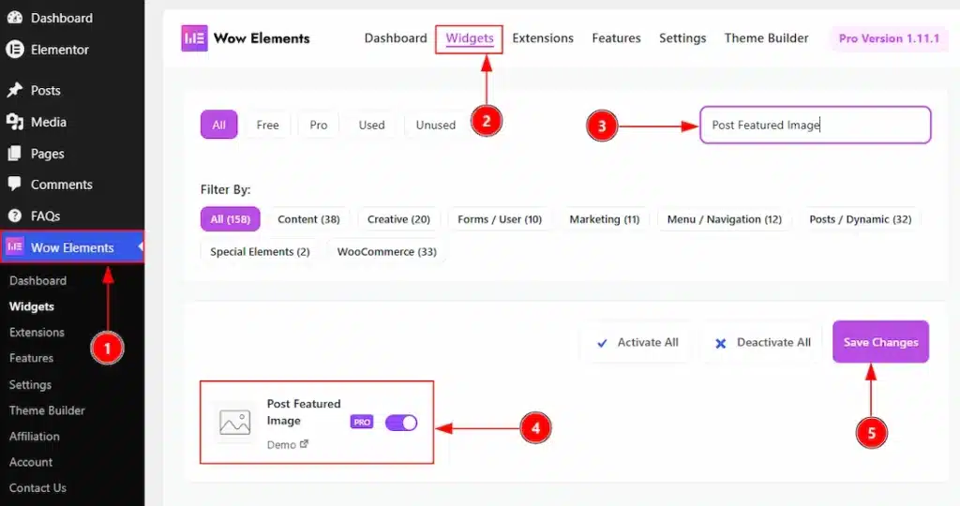Click the Media icon in sidebar
Viewport: 960px width, 506px height.
coord(15,122)
